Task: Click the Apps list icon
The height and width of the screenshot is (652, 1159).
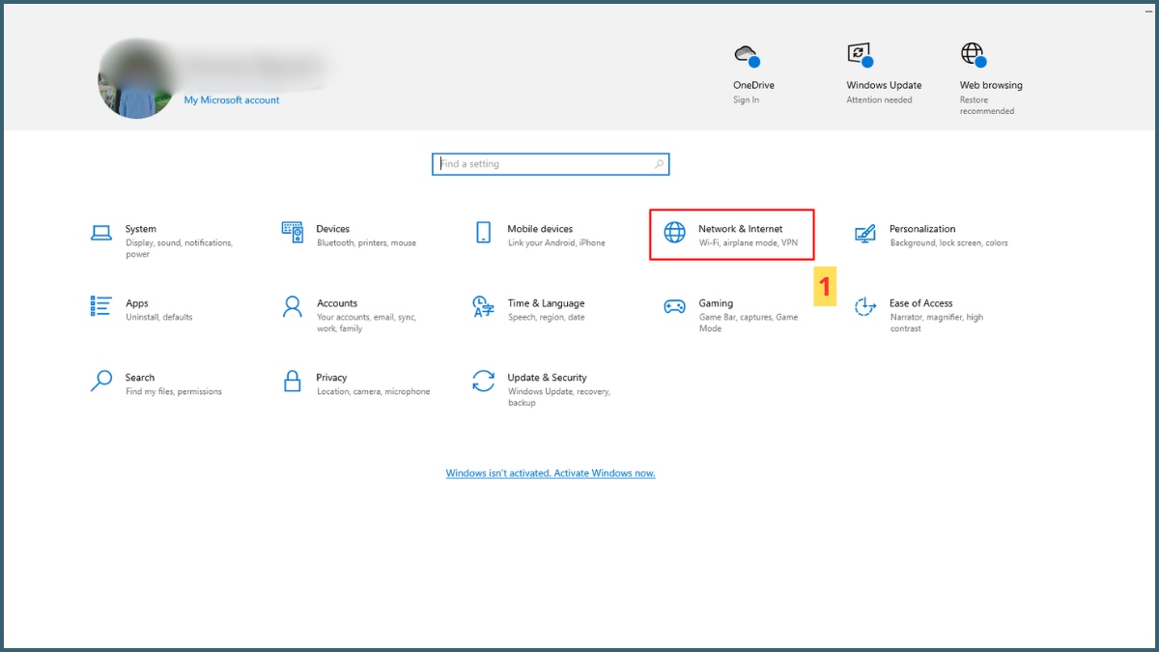Action: 100,306
